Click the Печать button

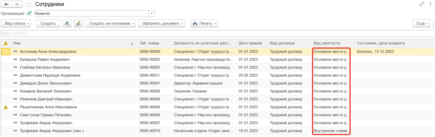coord(204,23)
